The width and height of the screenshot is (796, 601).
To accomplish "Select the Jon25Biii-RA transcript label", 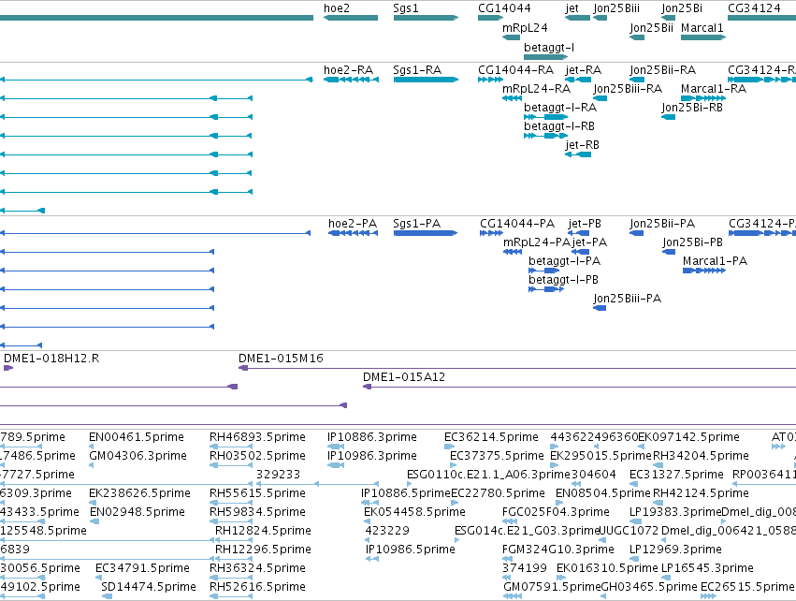I will [x=628, y=89].
